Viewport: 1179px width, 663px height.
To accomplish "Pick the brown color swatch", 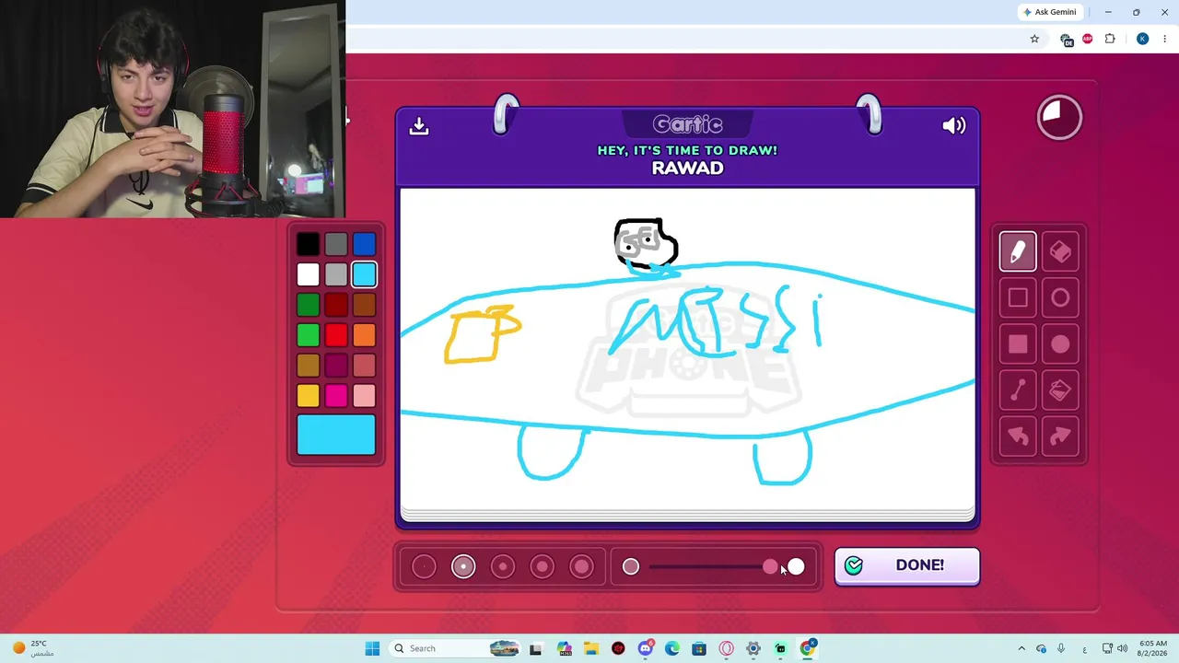I will tap(364, 305).
